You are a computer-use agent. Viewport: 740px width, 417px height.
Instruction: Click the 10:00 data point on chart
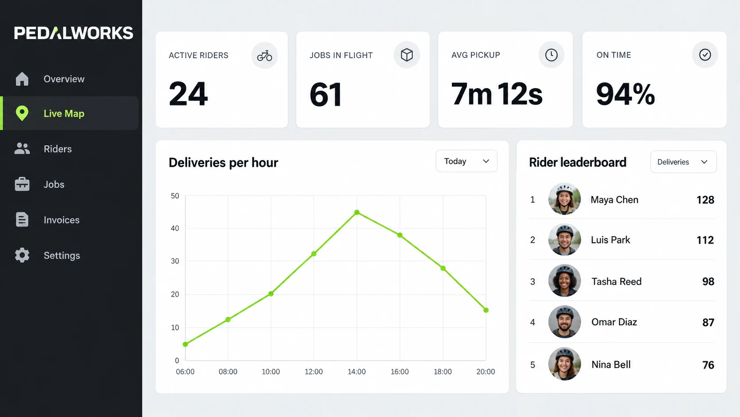click(271, 294)
